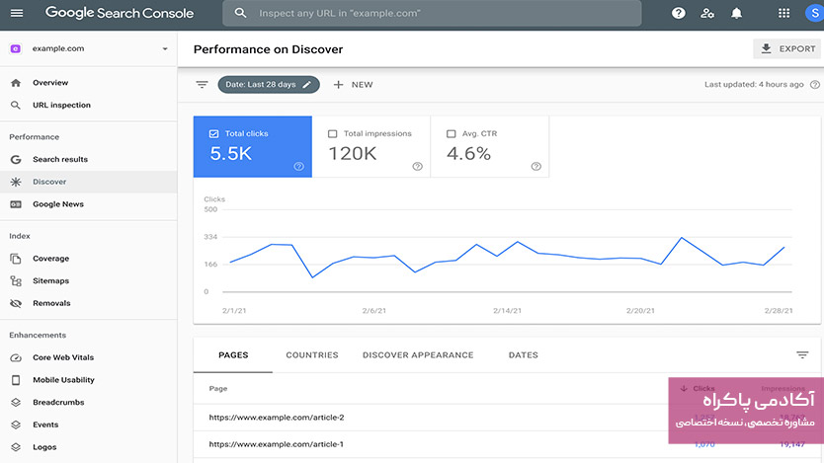Click the Breadcrumbs layers icon
824x463 pixels.
point(16,403)
